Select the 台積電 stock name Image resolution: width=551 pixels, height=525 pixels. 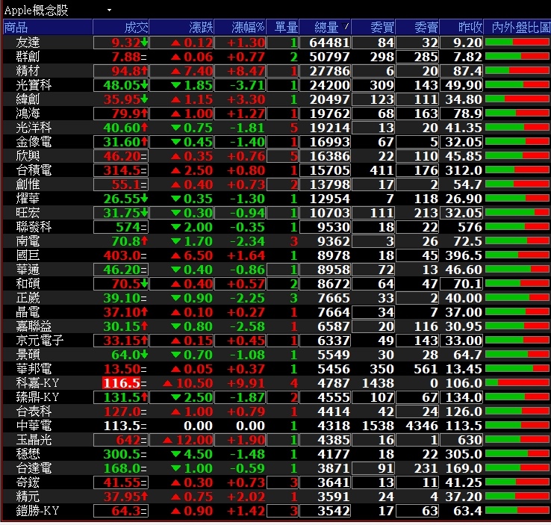coord(34,170)
